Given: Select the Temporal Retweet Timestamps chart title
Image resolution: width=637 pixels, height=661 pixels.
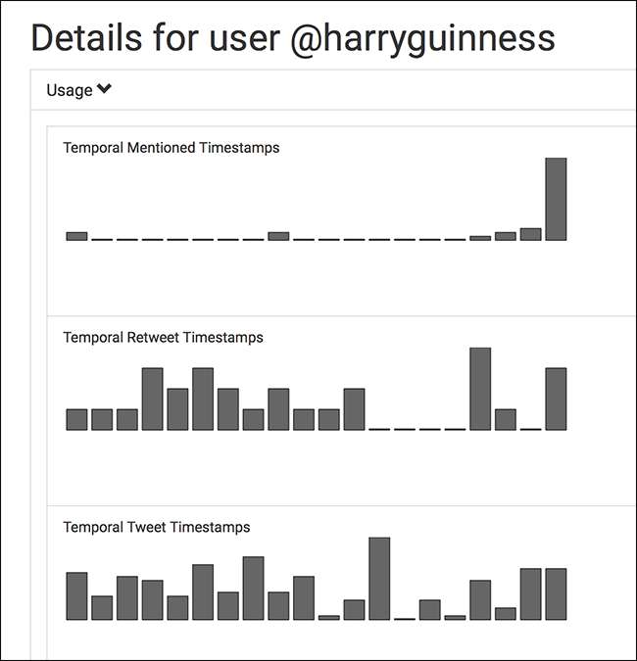Looking at the screenshot, I should [x=164, y=338].
